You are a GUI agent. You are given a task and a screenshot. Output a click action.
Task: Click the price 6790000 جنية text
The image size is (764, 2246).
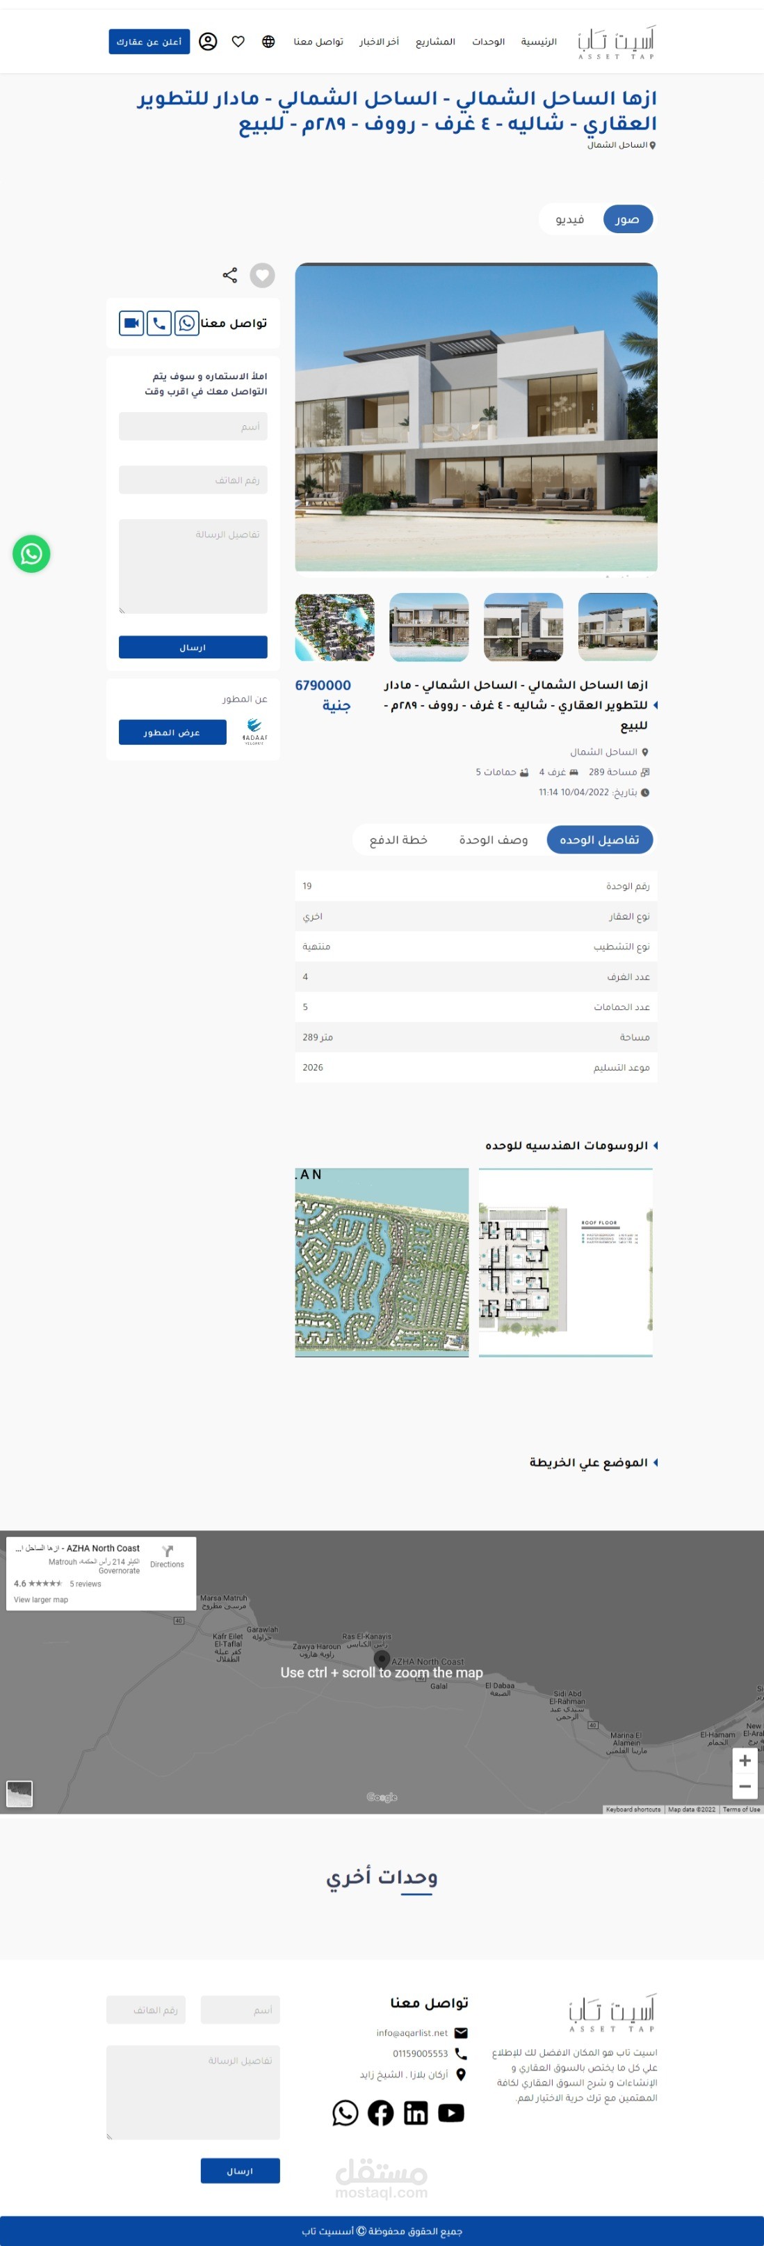[x=323, y=695]
